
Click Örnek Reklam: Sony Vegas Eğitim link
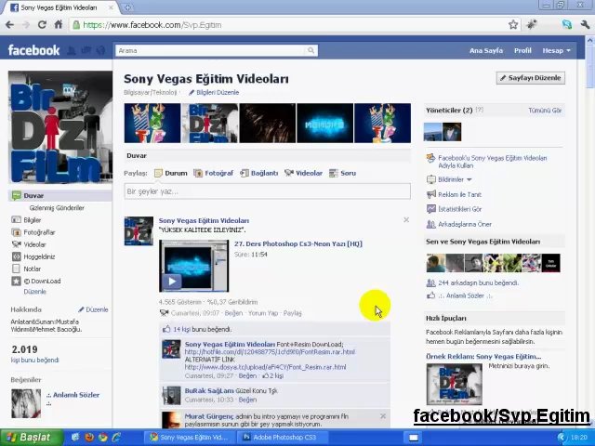483,357
